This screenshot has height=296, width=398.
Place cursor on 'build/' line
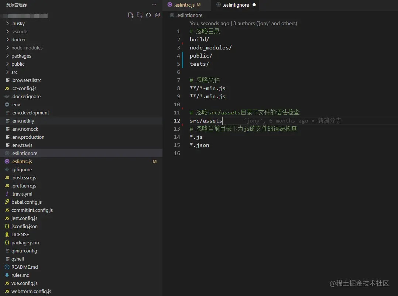click(x=199, y=39)
